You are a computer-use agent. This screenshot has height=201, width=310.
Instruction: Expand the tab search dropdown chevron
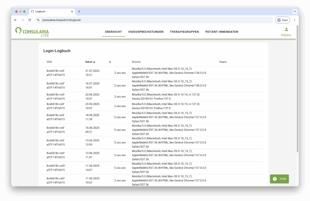(295, 12)
